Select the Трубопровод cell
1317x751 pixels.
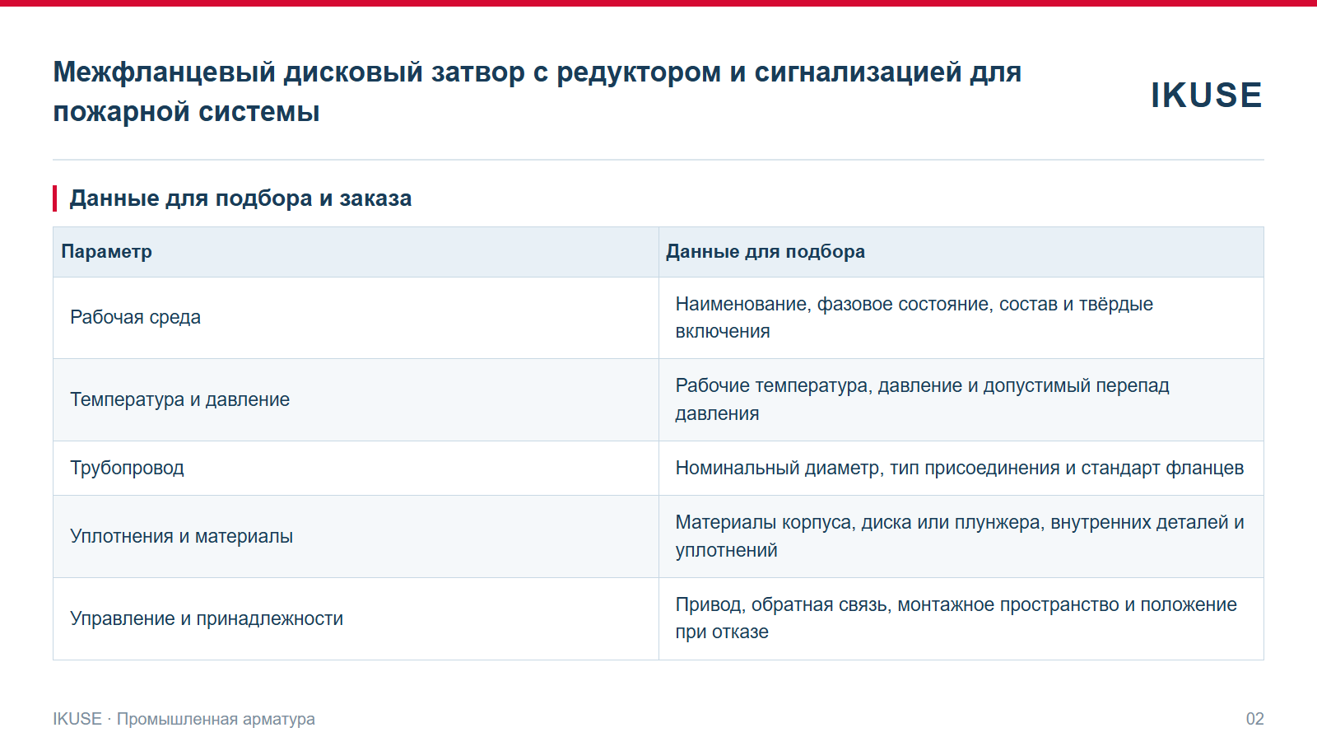click(x=356, y=469)
